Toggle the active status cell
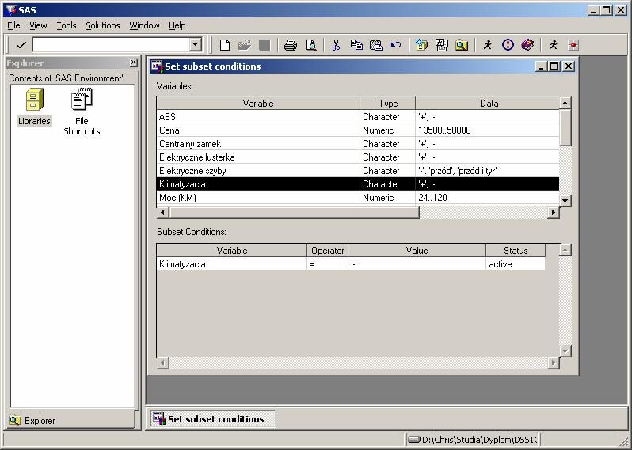 pyautogui.click(x=516, y=264)
